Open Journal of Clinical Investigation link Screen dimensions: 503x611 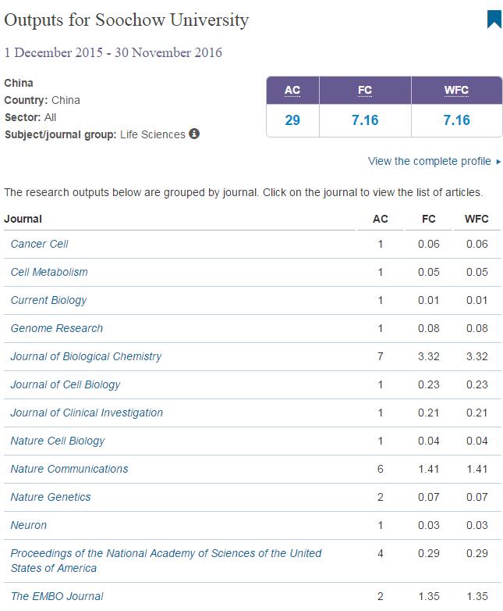pos(87,413)
